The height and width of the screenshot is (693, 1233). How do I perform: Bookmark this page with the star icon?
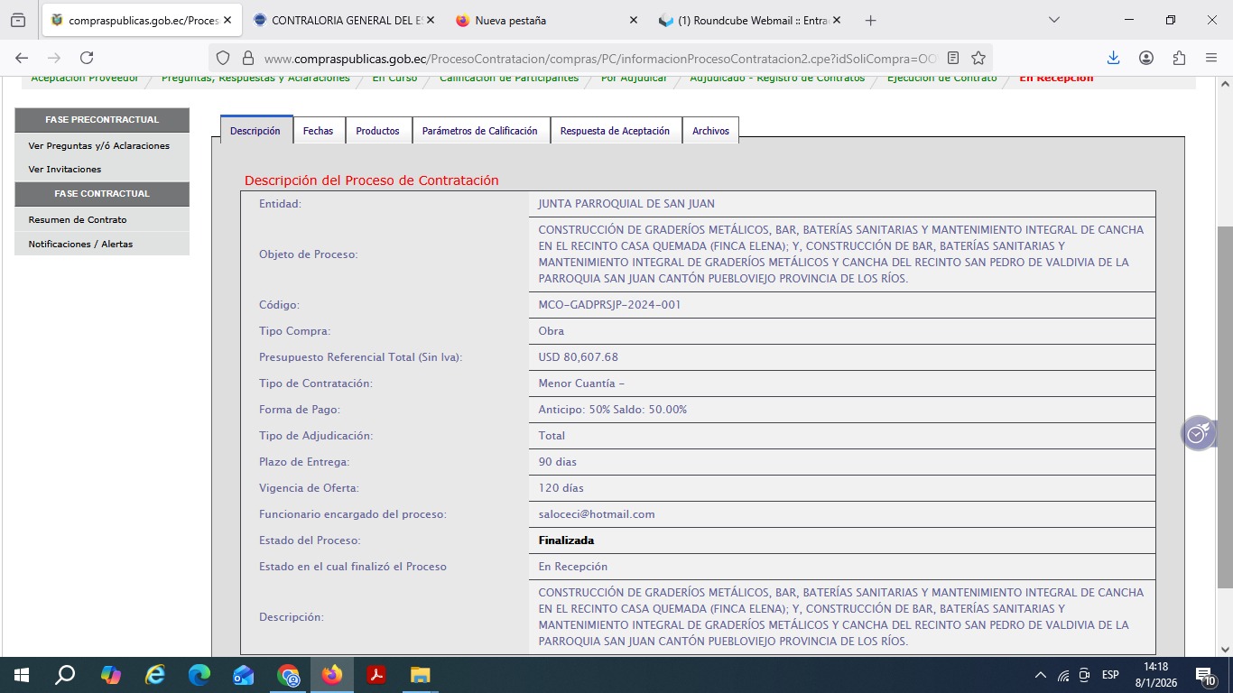point(978,58)
